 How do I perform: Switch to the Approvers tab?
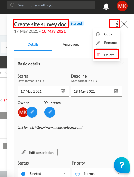point(71,44)
